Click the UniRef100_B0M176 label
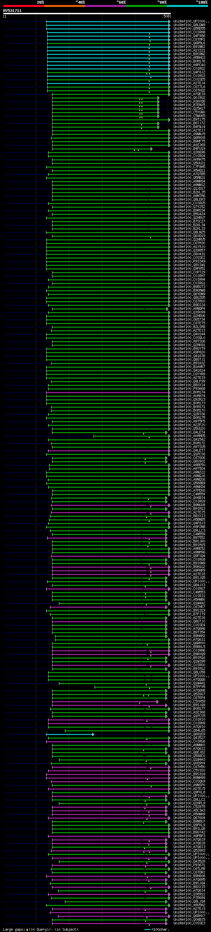The image size is (211, 932). 189,61
